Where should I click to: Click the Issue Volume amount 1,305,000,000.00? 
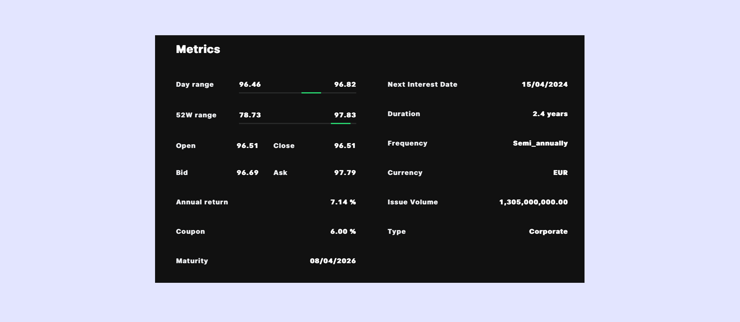[x=533, y=202]
